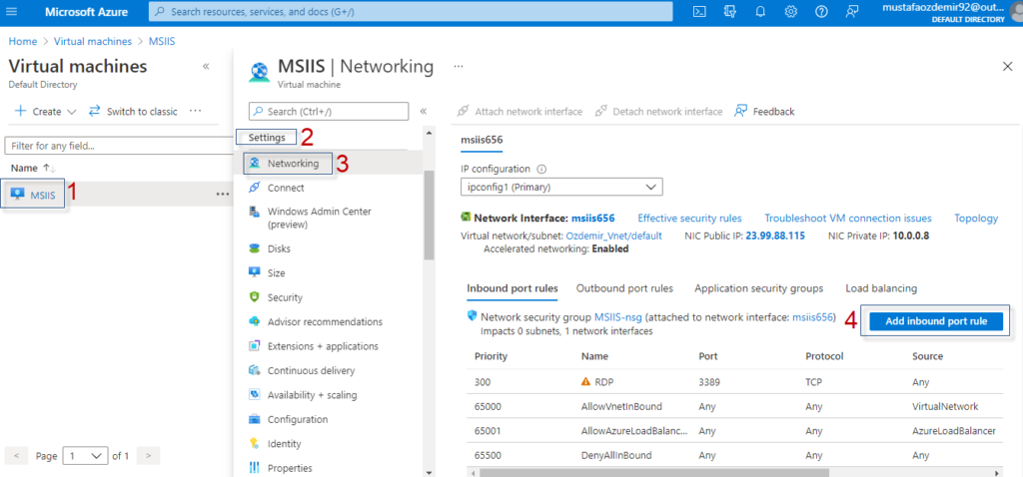Open the page number dropdown

(85, 456)
